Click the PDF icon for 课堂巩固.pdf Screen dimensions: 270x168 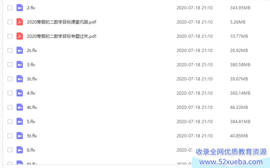pyautogui.click(x=20, y=22)
